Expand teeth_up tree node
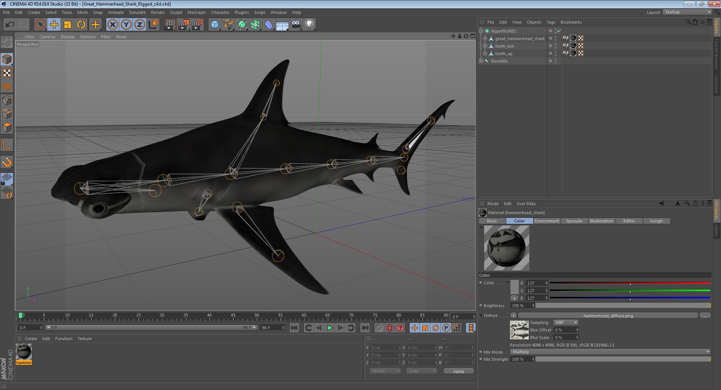721x390 pixels. pyautogui.click(x=485, y=54)
